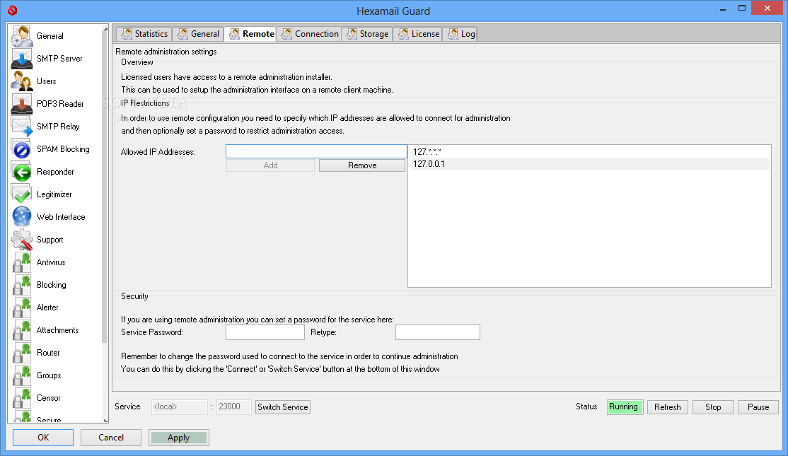Image resolution: width=788 pixels, height=456 pixels.
Task: Open the Censor padlock icon
Action: [22, 398]
